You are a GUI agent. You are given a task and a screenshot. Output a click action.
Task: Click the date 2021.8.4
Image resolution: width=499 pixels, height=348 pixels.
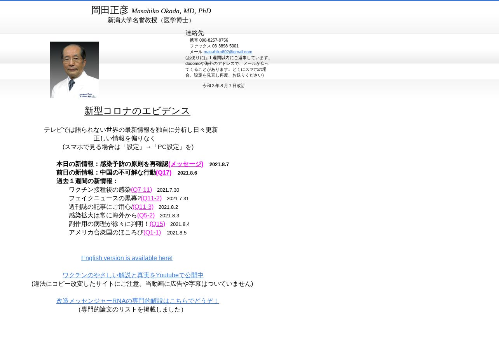pos(180,224)
